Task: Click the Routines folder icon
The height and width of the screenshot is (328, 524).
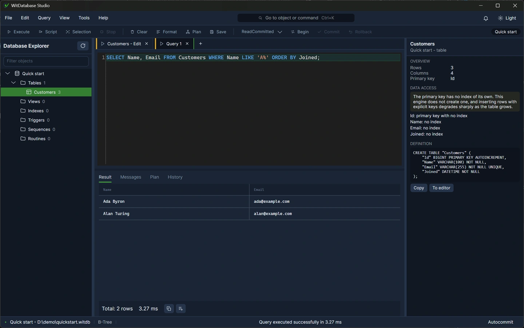Action: pyautogui.click(x=23, y=139)
